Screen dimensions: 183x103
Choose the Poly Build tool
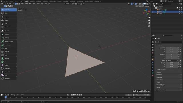pyautogui.click(x=9, y=58)
